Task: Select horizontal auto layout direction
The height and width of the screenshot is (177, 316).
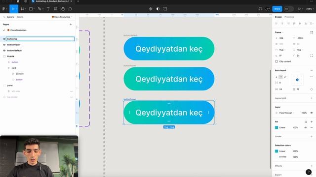Action: 280,77
